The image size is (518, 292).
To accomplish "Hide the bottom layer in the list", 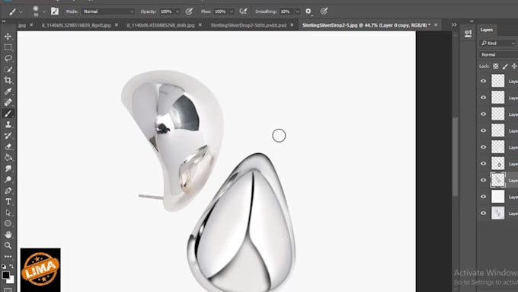I will [483, 213].
